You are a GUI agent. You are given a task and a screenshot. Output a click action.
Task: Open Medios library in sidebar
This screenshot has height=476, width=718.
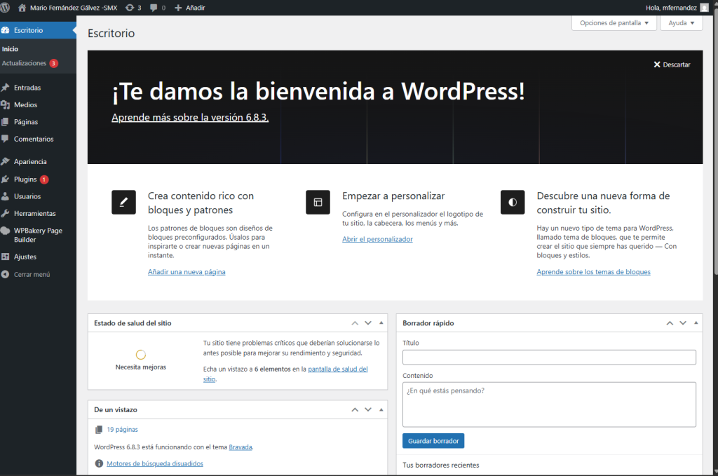[x=25, y=104]
